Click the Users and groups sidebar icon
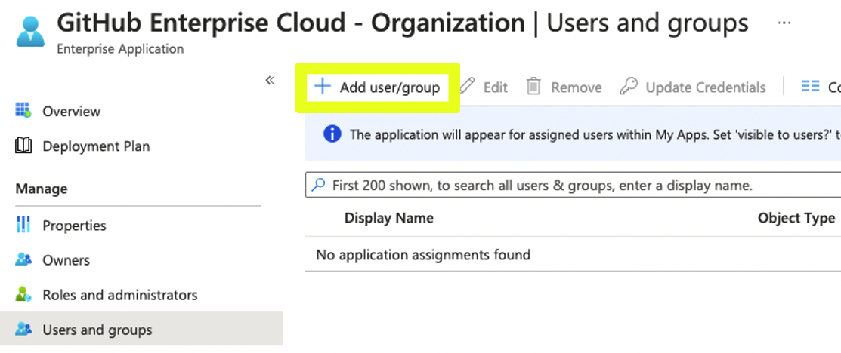The width and height of the screenshot is (841, 353). pos(23,329)
